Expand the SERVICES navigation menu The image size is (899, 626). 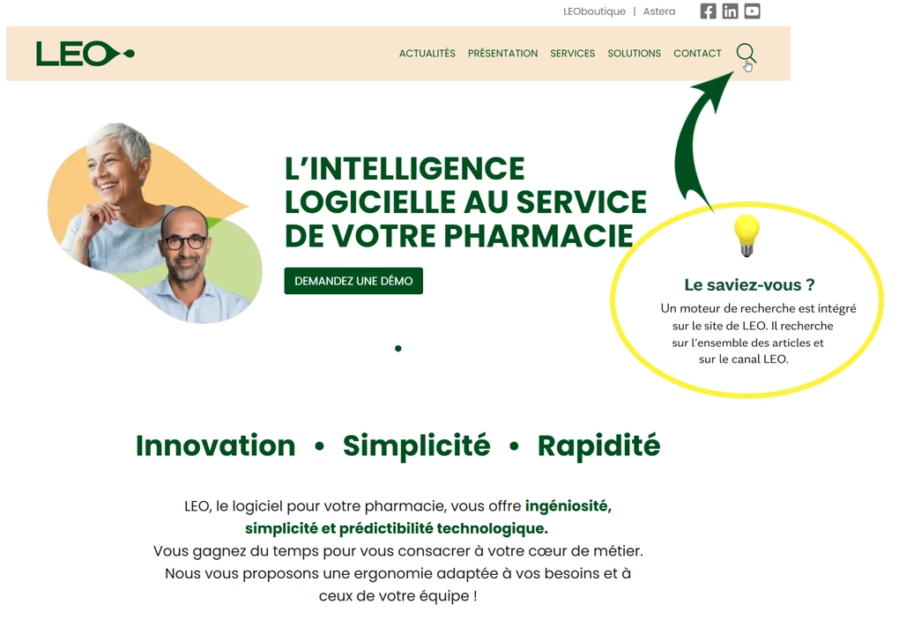click(573, 53)
